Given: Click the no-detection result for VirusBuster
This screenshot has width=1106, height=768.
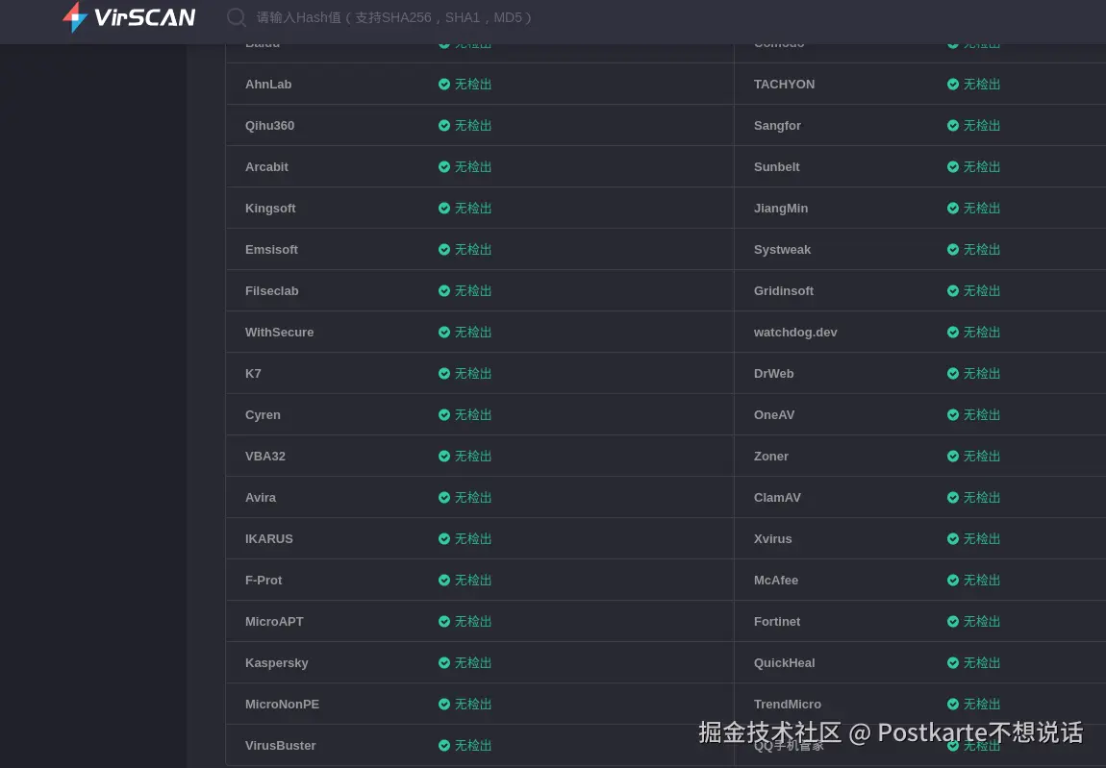Looking at the screenshot, I should (473, 745).
